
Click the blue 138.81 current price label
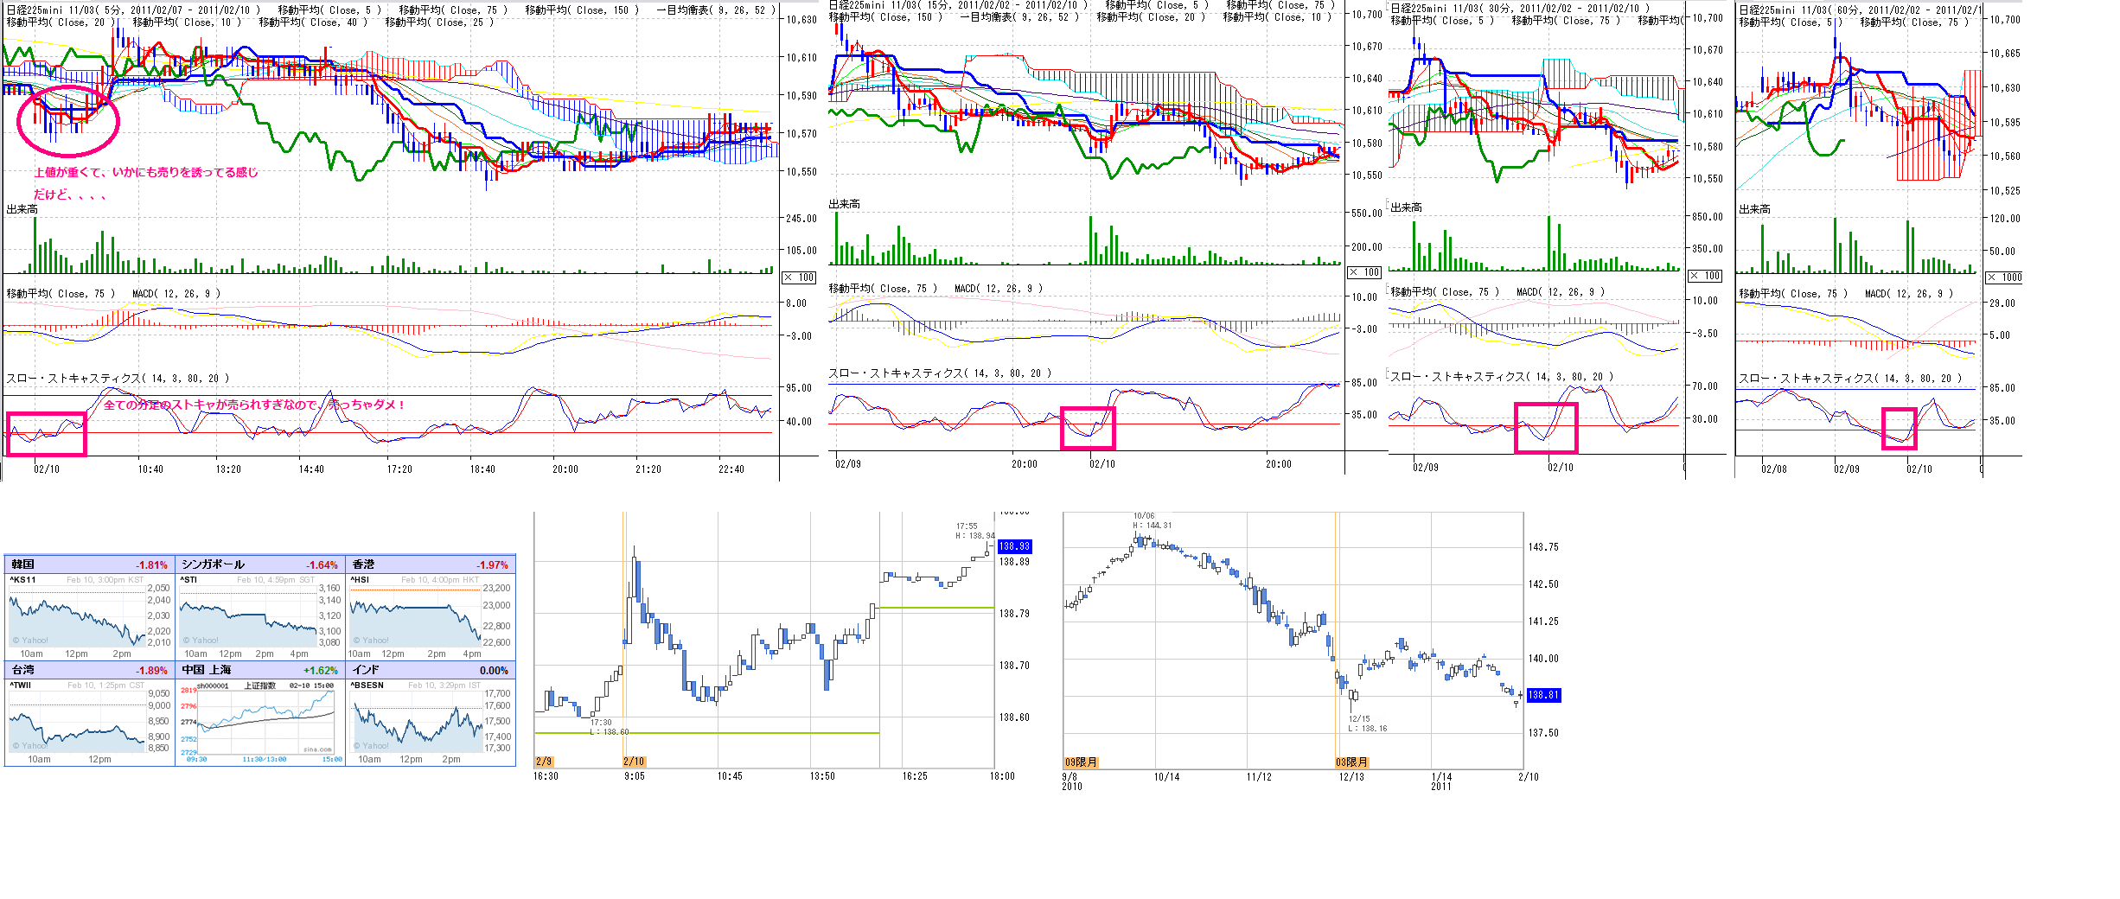click(1543, 695)
